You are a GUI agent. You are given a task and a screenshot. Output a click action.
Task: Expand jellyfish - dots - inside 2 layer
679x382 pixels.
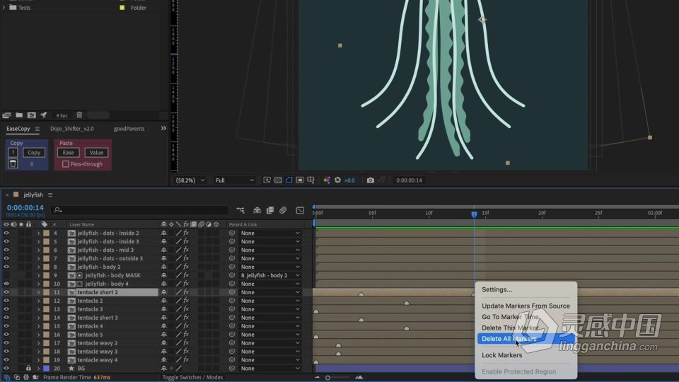(x=38, y=233)
